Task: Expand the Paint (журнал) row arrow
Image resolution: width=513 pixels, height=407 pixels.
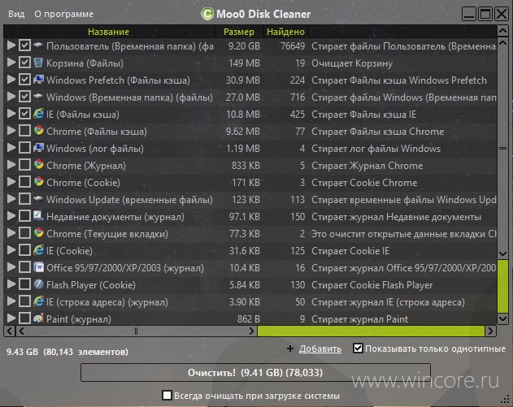Action: pyautogui.click(x=11, y=318)
